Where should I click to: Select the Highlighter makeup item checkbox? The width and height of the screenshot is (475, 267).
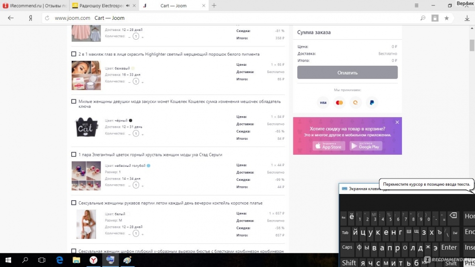(74, 54)
